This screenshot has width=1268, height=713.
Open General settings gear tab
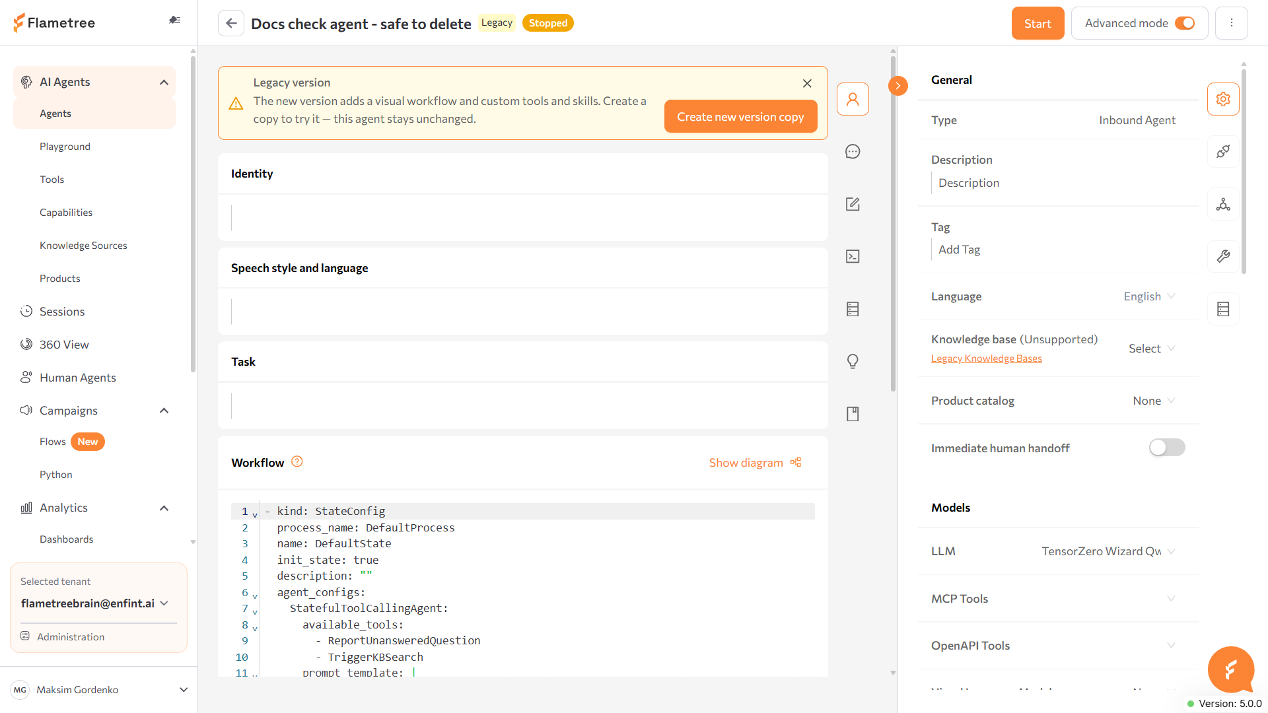1223,99
